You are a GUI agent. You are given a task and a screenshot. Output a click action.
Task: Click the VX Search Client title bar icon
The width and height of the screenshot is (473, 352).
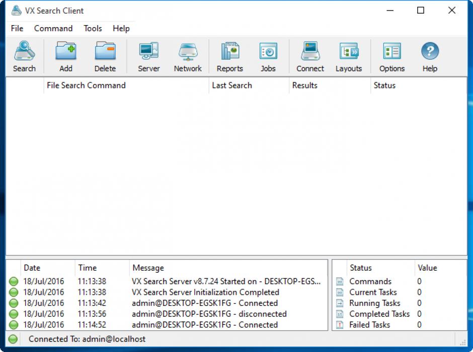coord(16,11)
